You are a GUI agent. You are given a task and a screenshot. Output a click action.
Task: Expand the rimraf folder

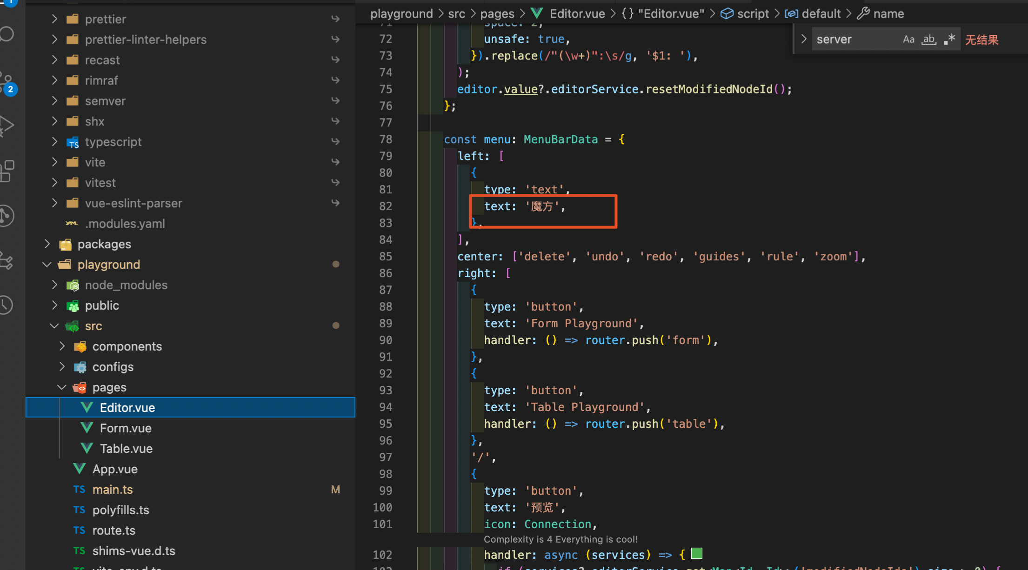coord(54,80)
